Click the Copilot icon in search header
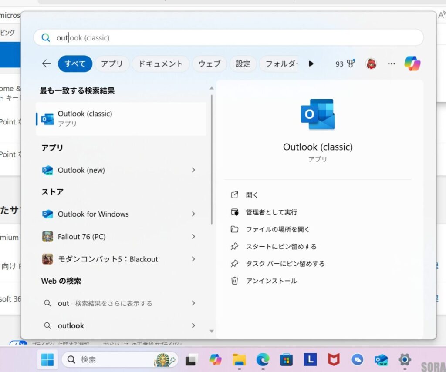This screenshot has height=372, width=446. point(412,64)
